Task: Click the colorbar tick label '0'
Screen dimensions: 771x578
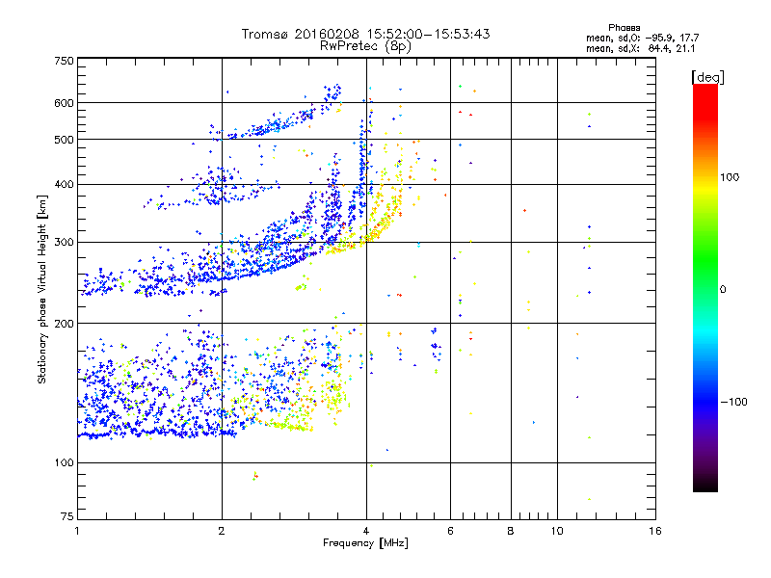Action: coord(723,290)
